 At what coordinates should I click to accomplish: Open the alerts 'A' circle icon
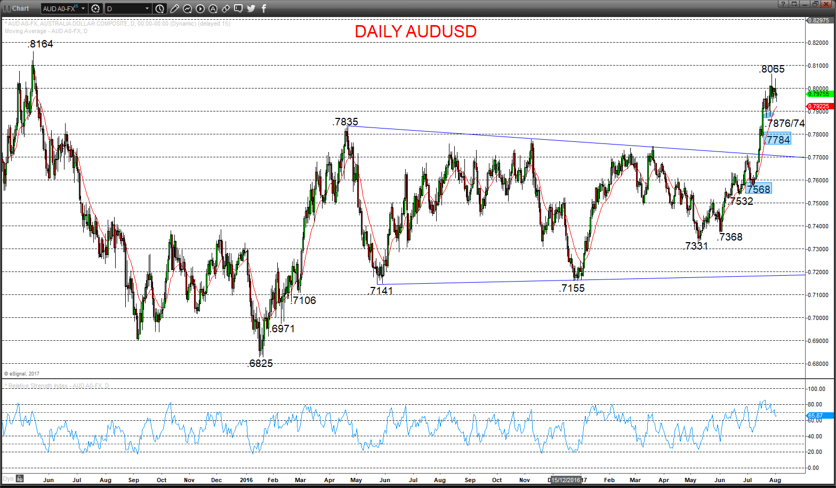[213, 9]
